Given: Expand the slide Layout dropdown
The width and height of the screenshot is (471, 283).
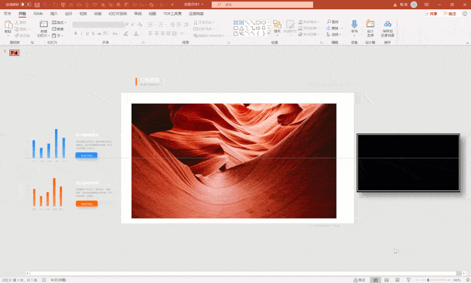Looking at the screenshot, I should (x=59, y=22).
